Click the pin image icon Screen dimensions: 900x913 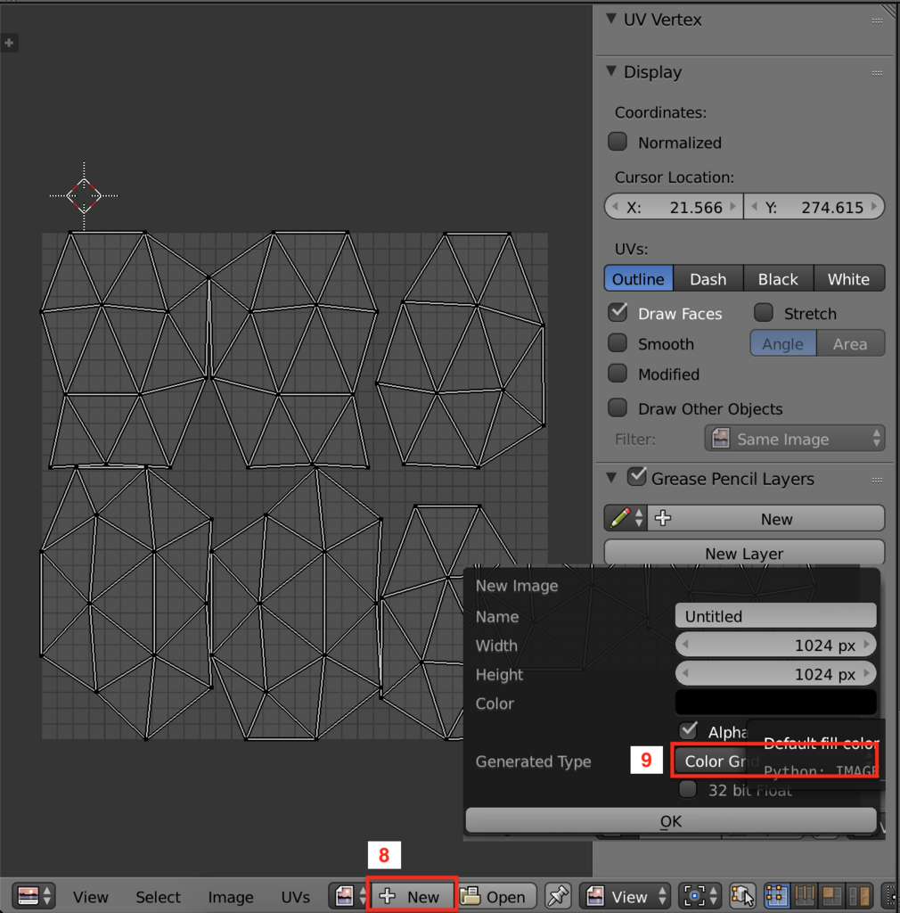point(558,895)
